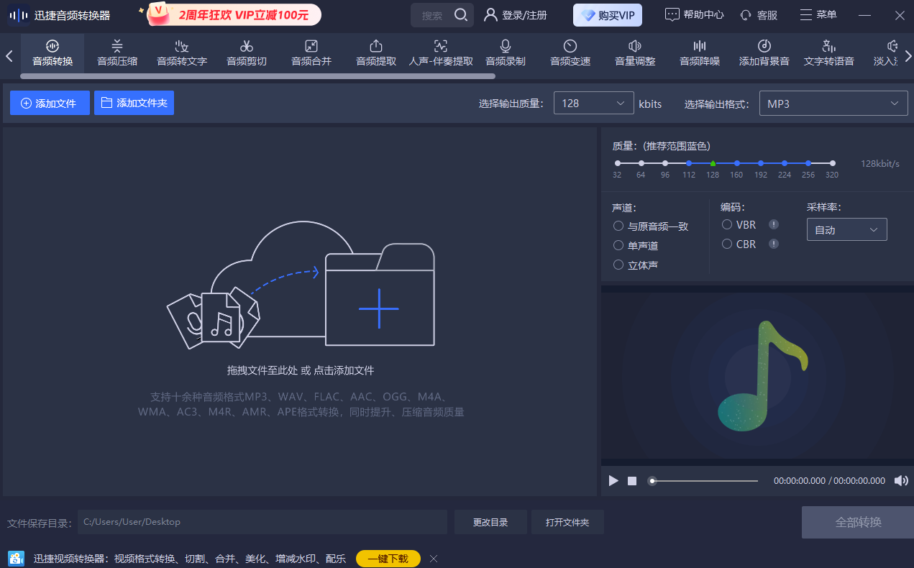
Task: Switch to the 音频转文字 tab
Action: click(181, 52)
